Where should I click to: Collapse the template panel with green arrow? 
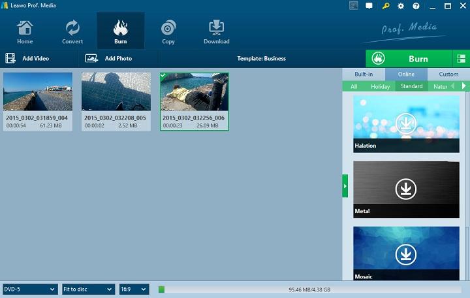[x=345, y=186]
